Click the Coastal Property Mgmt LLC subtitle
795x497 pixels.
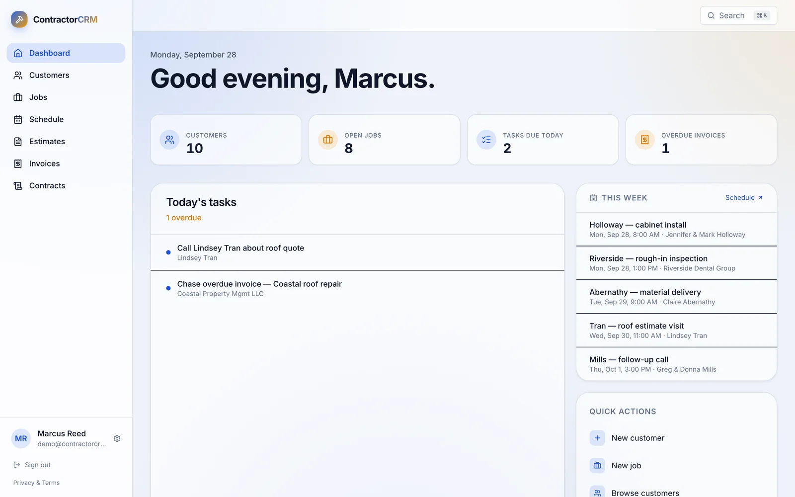coord(221,294)
